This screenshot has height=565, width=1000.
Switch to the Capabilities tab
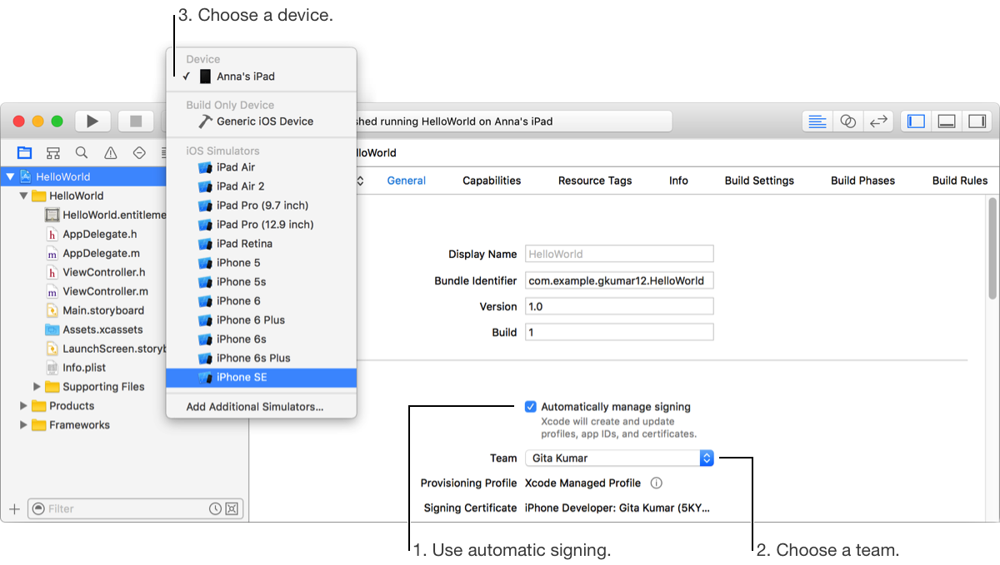point(492,181)
